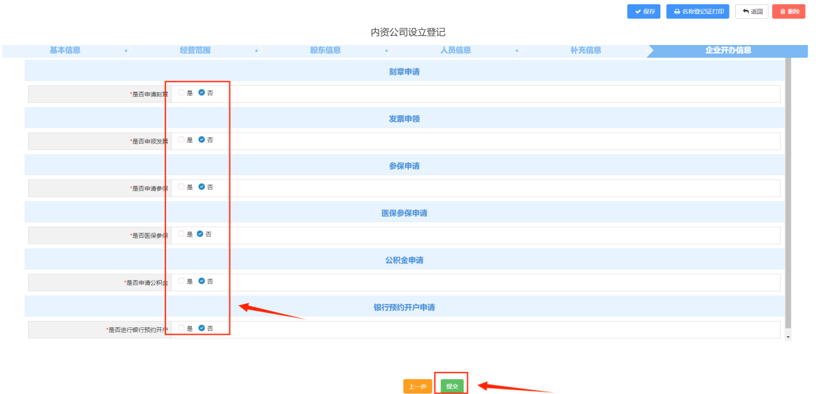The image size is (816, 394).
Task: Go to the 股东信息 step tab
Action: point(326,50)
